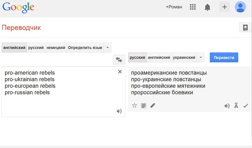
Task: Select русский as target language
Action: click(137, 57)
